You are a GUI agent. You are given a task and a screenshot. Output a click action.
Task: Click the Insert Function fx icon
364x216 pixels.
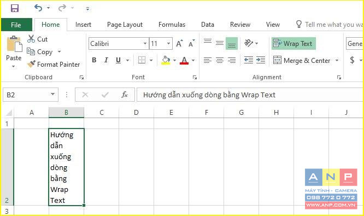tap(125, 95)
